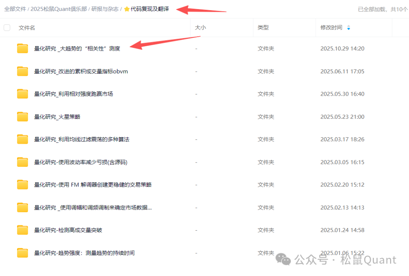Viewport: 409px width, 276px height.
Task: Click the folder icon for 量化研究_利用相对强度跑赢市场
Action: click(22, 94)
